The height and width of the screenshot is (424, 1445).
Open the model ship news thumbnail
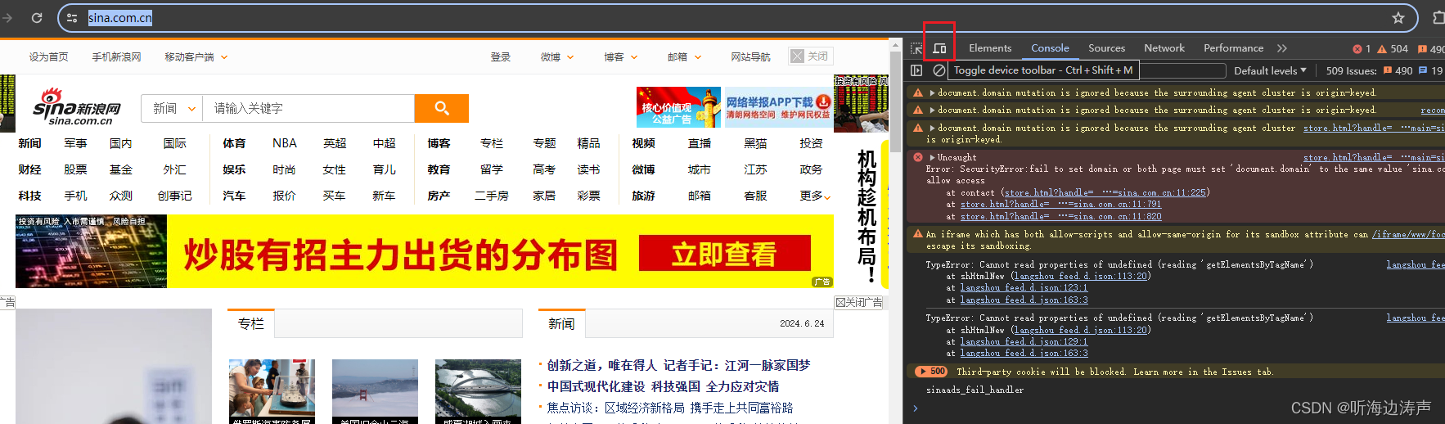(x=272, y=390)
